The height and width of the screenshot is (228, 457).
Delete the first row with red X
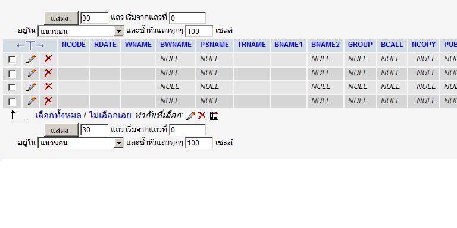tap(48, 59)
